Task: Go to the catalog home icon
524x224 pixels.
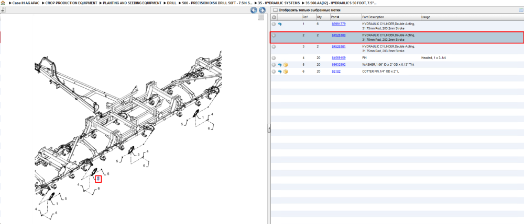Action: tap(3, 3)
